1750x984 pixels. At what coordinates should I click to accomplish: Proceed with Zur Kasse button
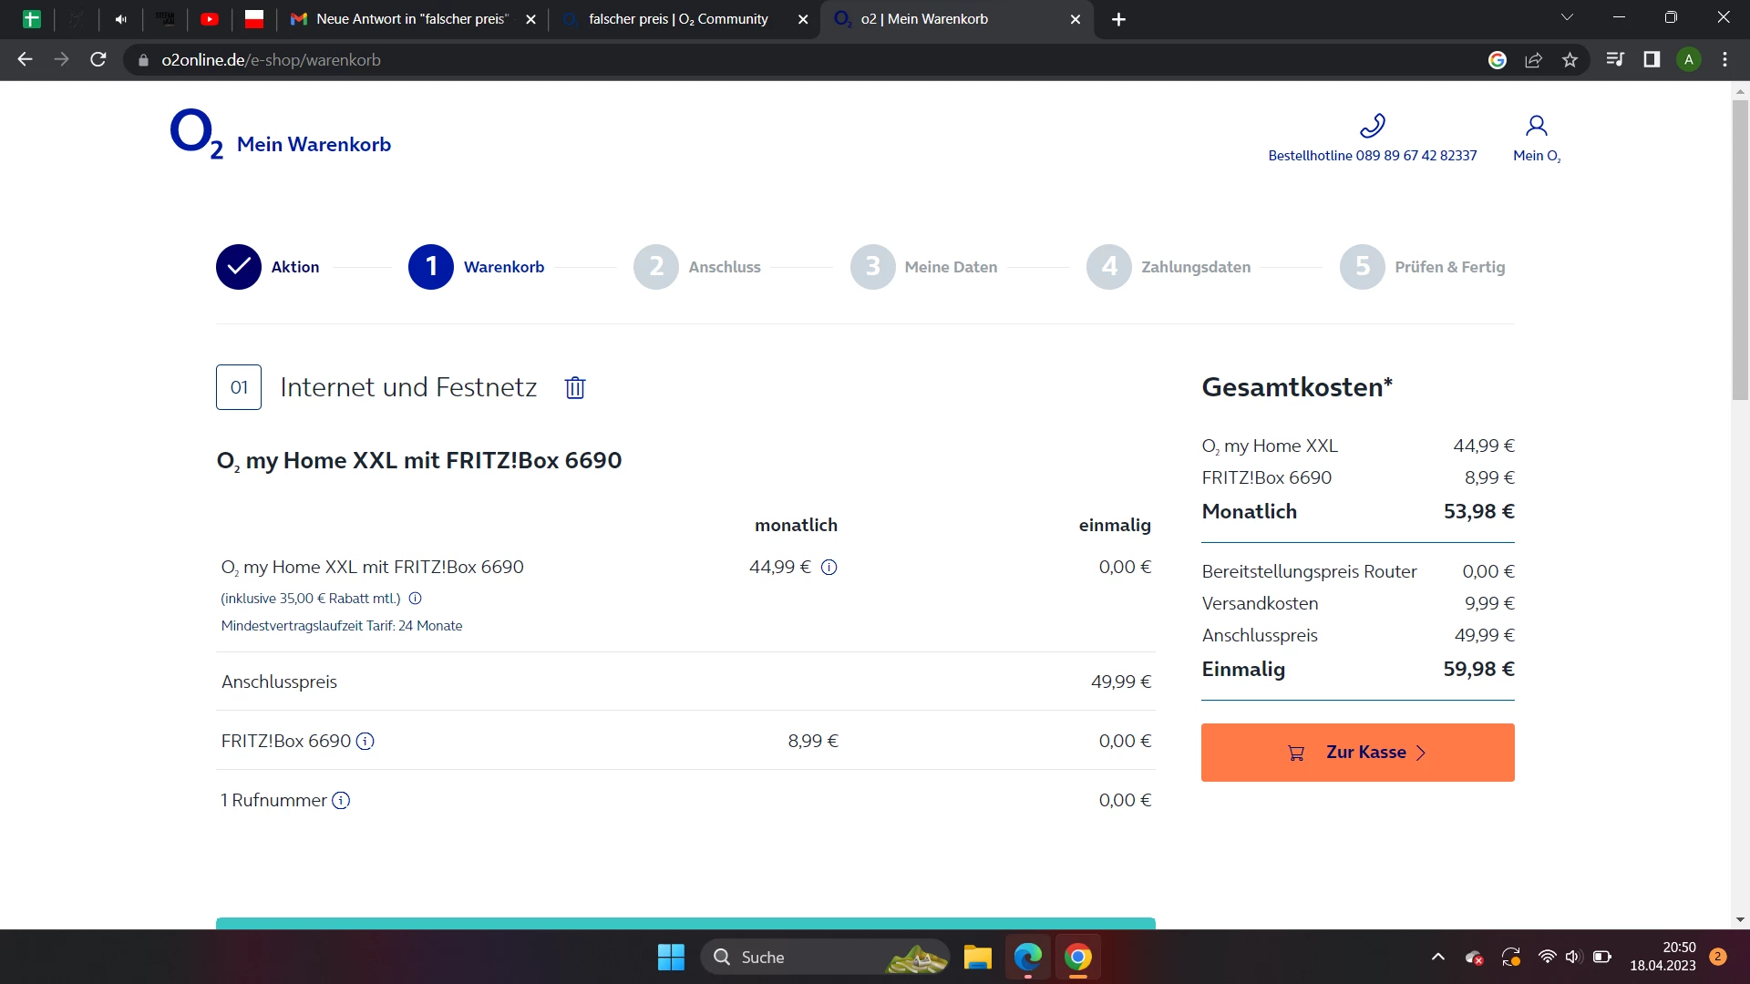pyautogui.click(x=1357, y=753)
